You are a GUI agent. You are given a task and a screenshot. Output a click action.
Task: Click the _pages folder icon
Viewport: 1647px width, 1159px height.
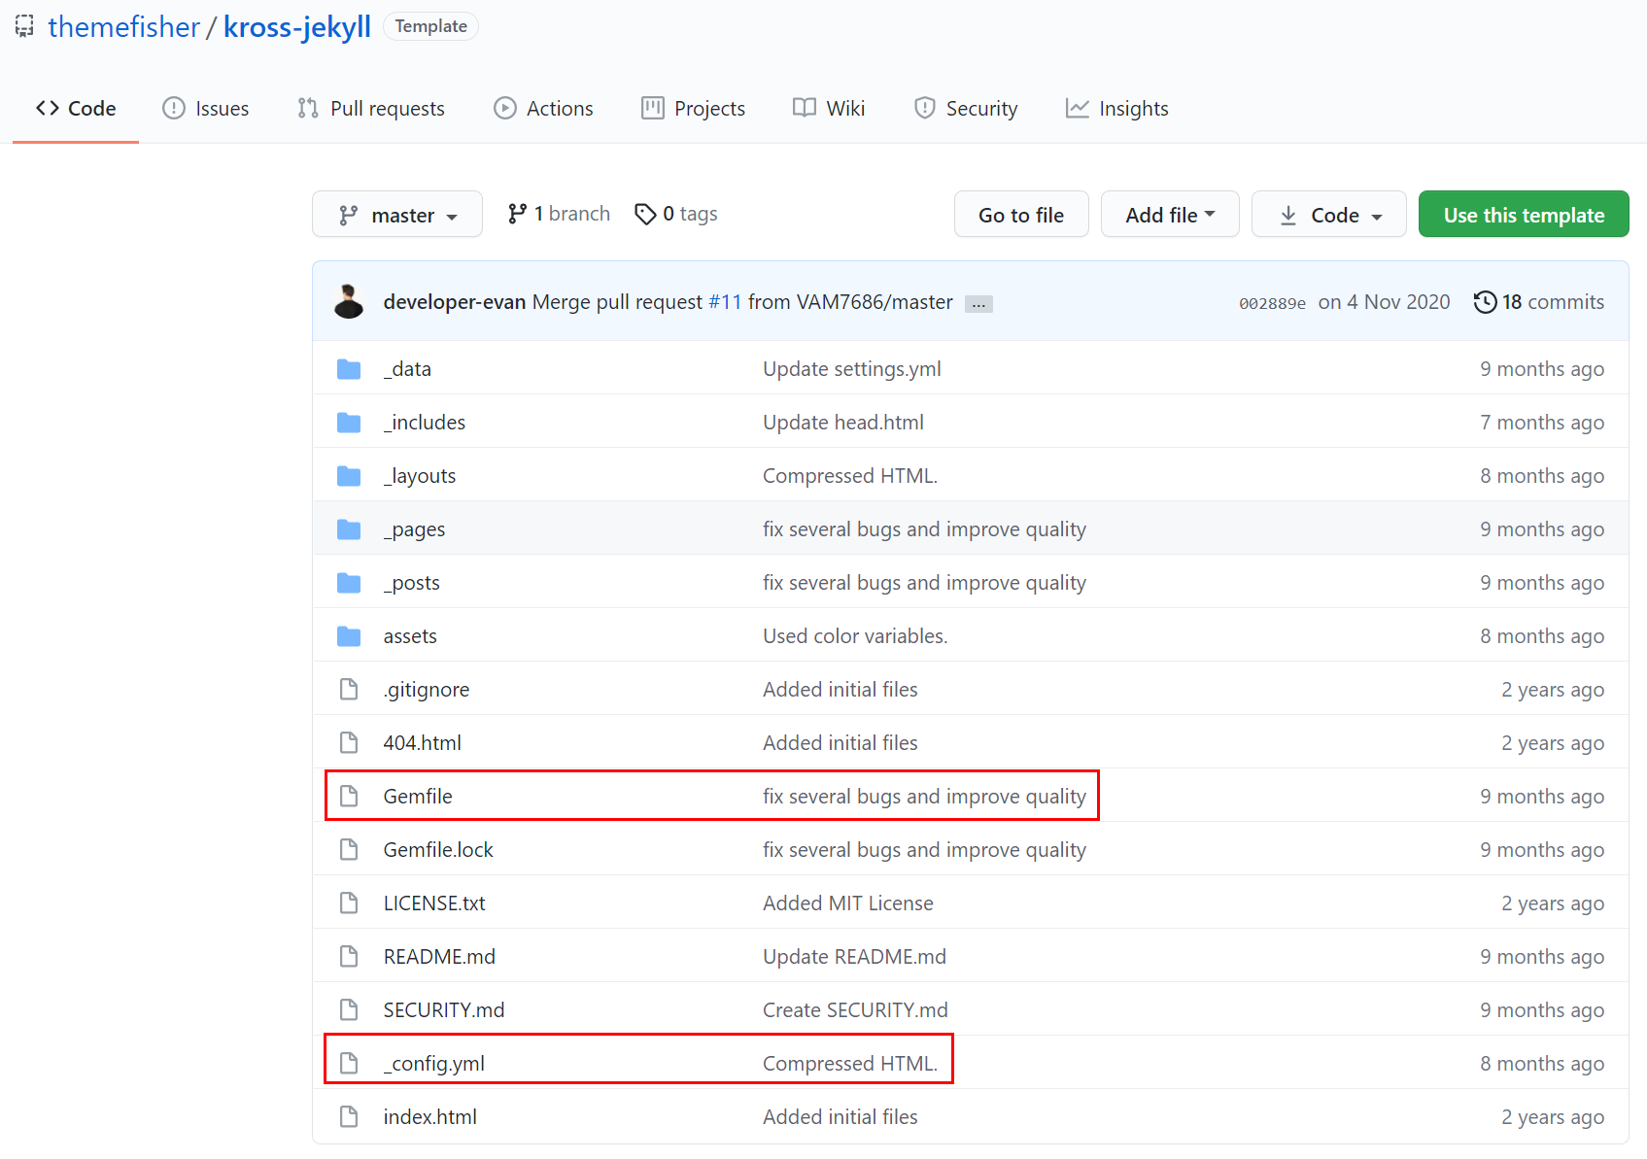click(349, 529)
